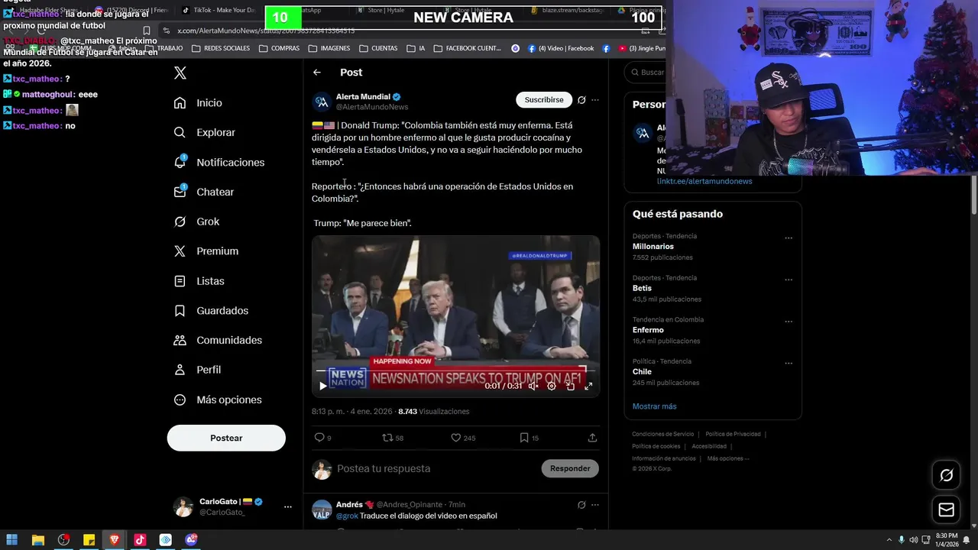Open File Explorer from taskbar

click(37, 540)
